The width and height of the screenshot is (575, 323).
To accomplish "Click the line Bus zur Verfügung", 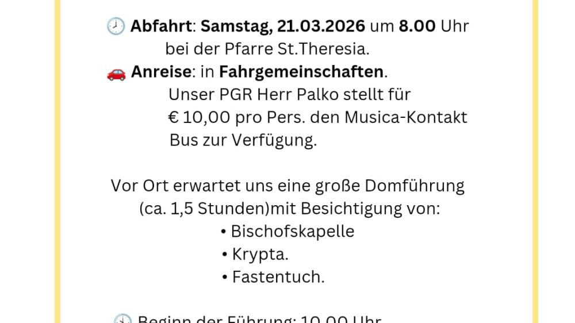I will tap(243, 140).
